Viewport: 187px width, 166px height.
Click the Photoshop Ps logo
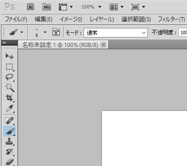point(9,7)
